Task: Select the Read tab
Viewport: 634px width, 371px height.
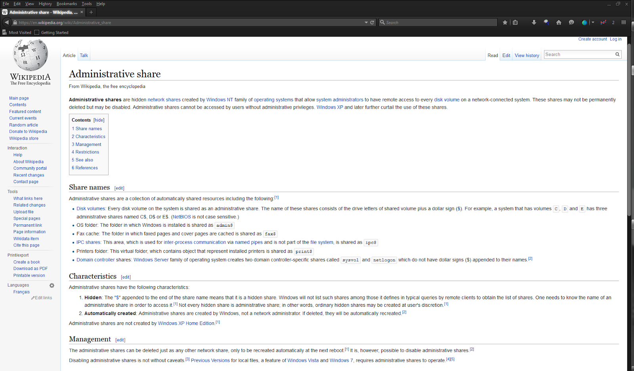Action: (x=493, y=55)
